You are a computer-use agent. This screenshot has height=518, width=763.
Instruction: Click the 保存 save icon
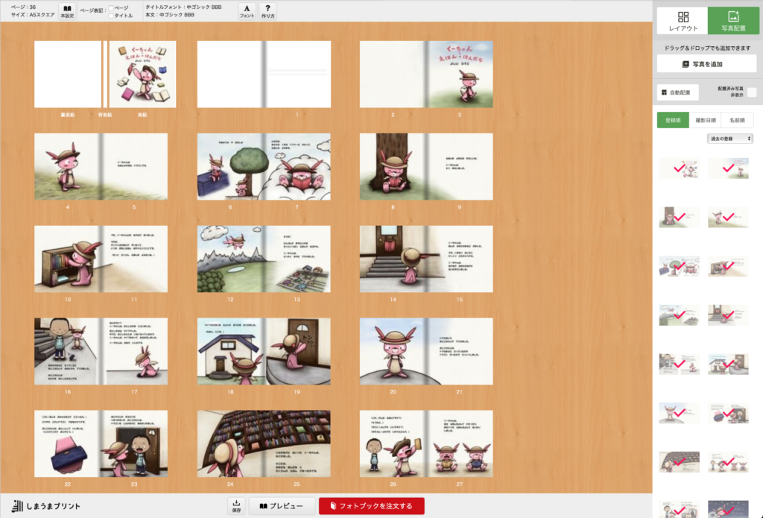[x=236, y=506]
